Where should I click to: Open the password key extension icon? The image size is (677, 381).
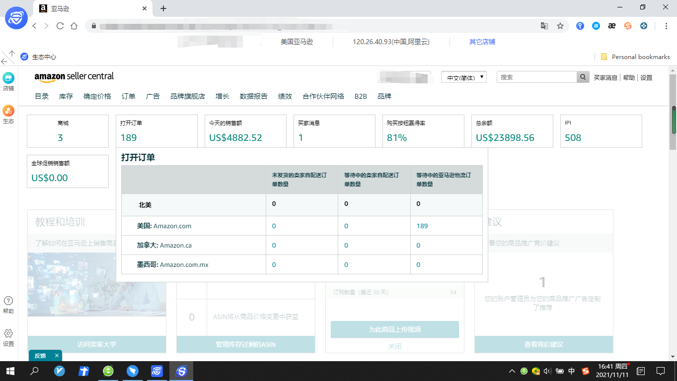(580, 25)
